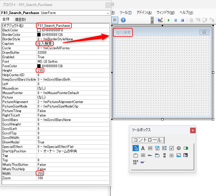
Task: Click the Toolbox hammer-wrench toolbar icon
Action: click(x=115, y=20)
